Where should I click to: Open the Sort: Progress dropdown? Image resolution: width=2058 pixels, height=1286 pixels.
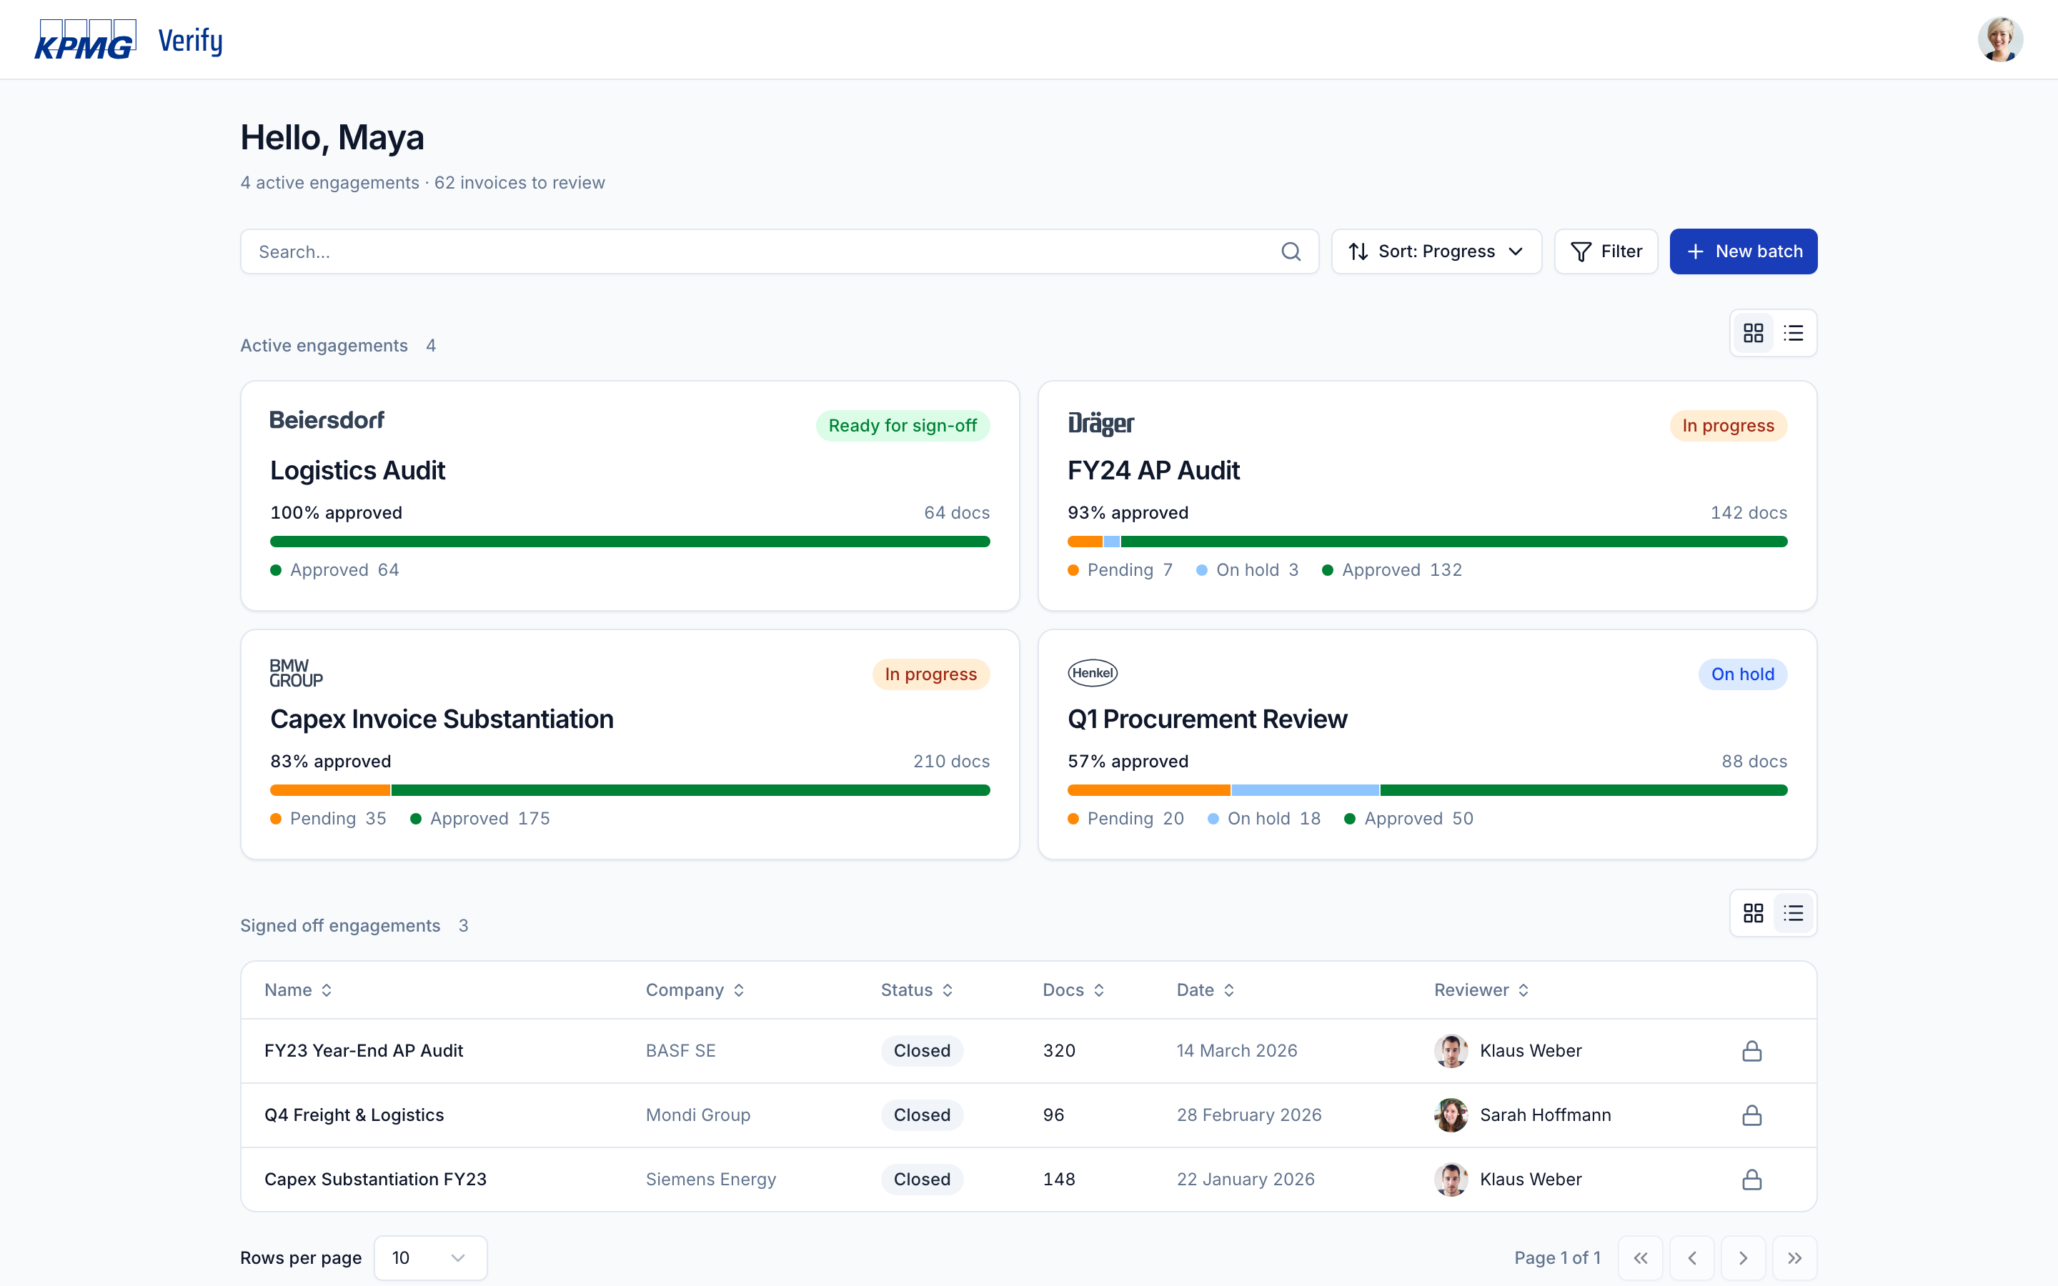click(1436, 251)
